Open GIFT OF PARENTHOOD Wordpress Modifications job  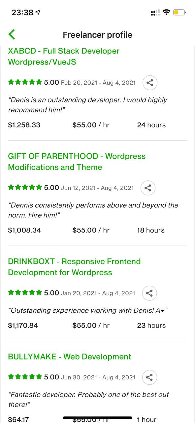77,162
